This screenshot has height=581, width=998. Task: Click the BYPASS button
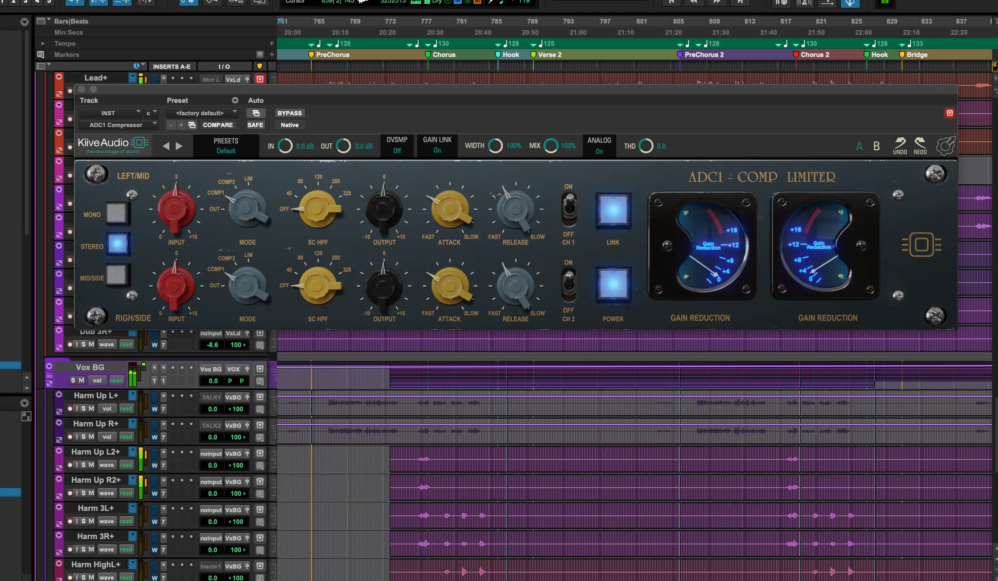pyautogui.click(x=289, y=113)
